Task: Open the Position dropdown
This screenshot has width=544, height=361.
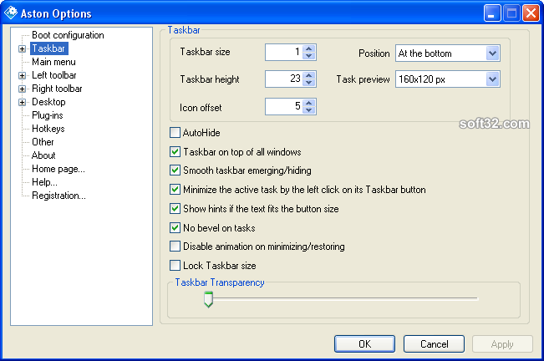Action: 493,53
